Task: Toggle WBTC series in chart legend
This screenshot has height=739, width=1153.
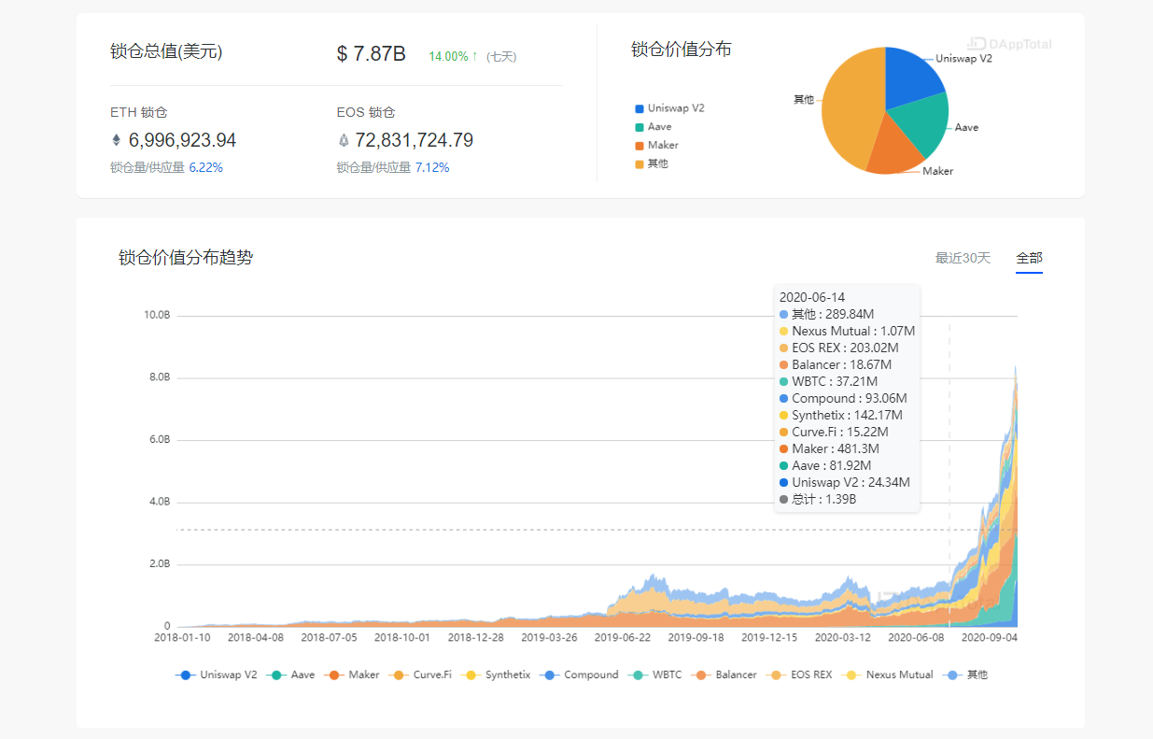Action: tap(654, 675)
